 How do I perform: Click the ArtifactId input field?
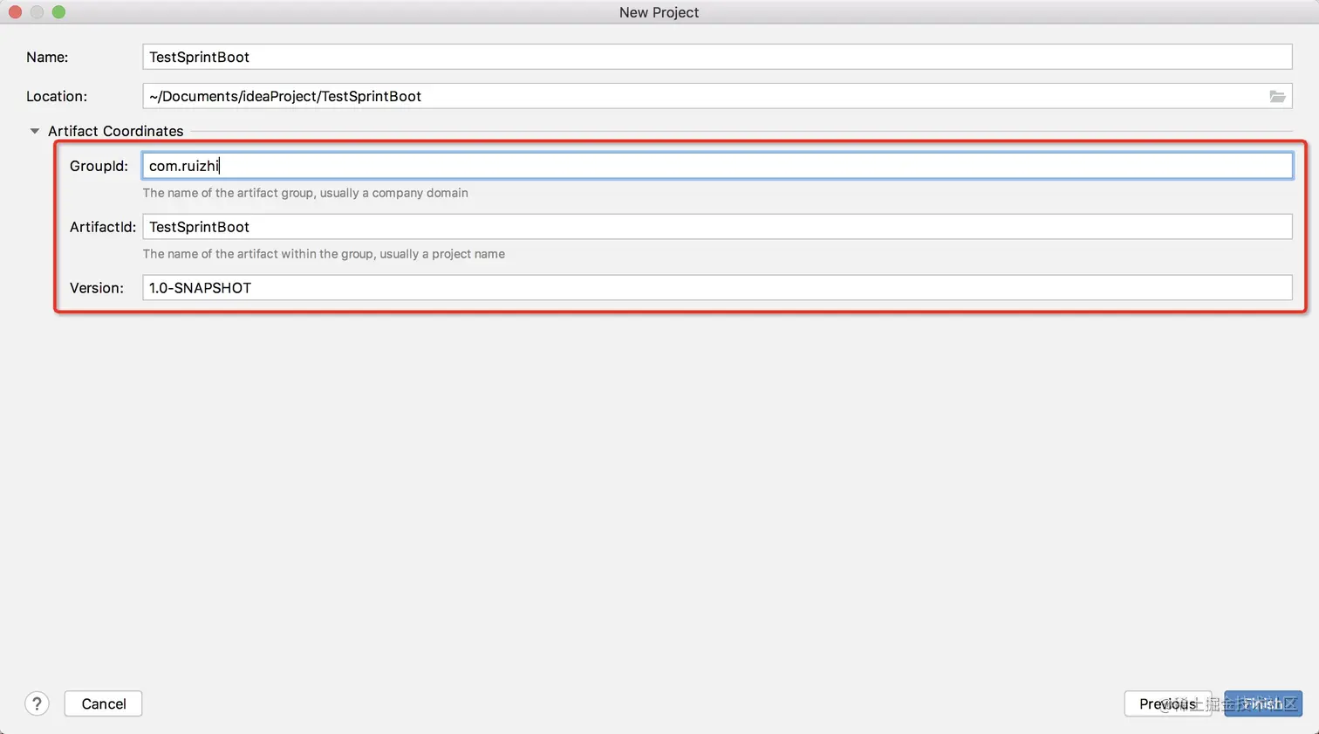tap(717, 227)
